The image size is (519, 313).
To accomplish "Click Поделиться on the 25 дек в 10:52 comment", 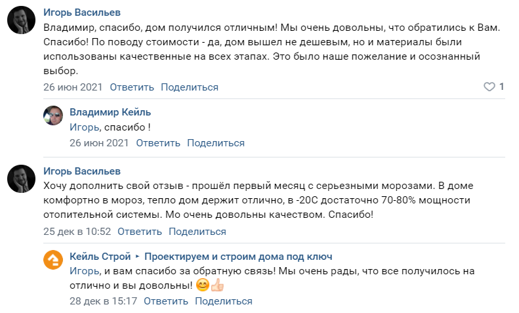I will pos(197,231).
